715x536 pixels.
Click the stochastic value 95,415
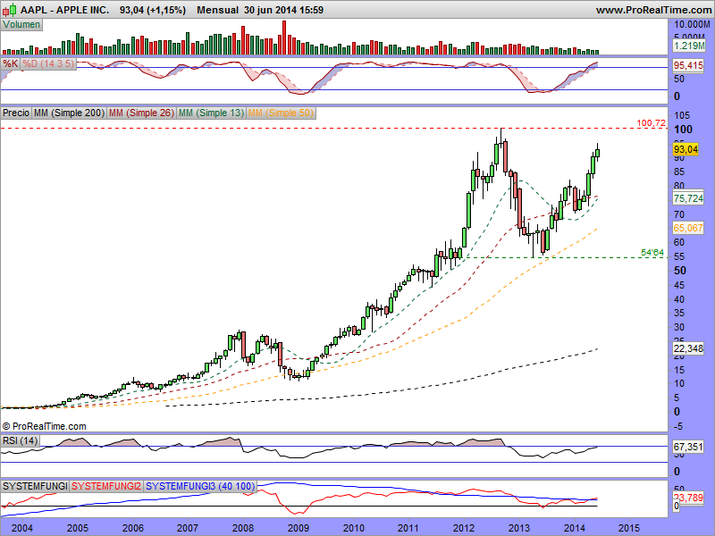pos(688,65)
